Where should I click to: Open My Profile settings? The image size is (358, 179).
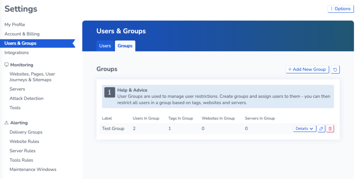(x=15, y=25)
